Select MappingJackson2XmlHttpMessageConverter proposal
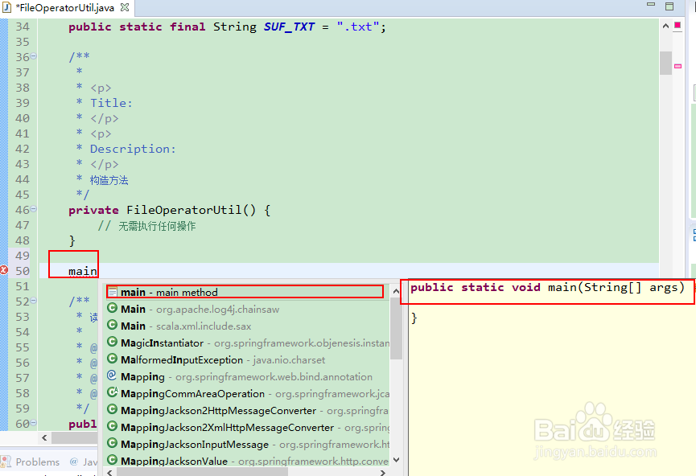 point(248,427)
